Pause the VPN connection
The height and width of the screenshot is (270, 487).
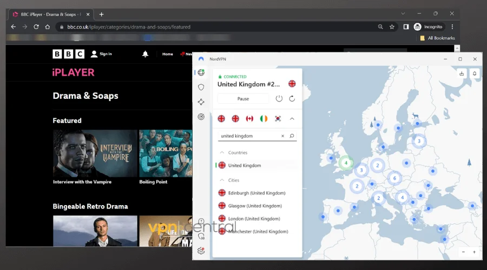tap(243, 99)
